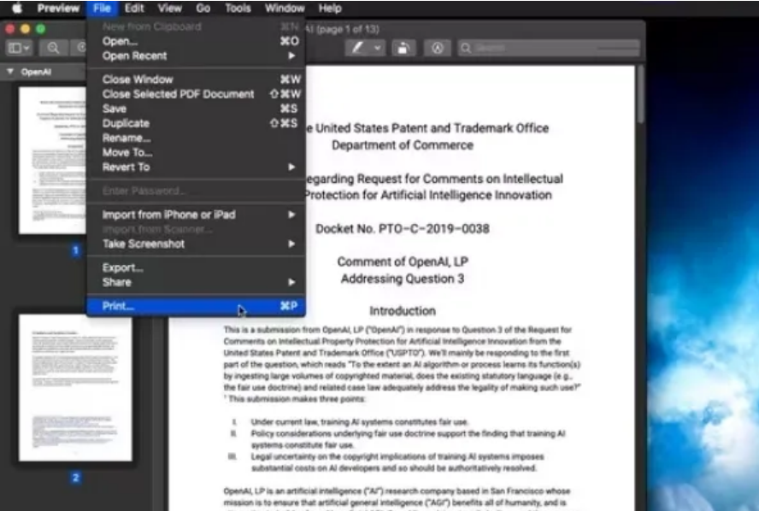Expand Take Screenshot submenu

tap(196, 244)
